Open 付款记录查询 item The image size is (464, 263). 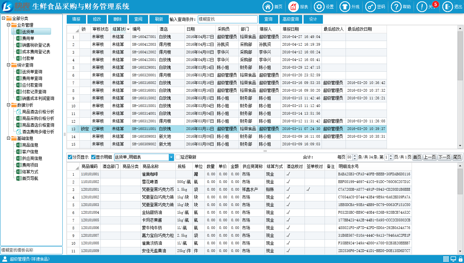pos(34,92)
